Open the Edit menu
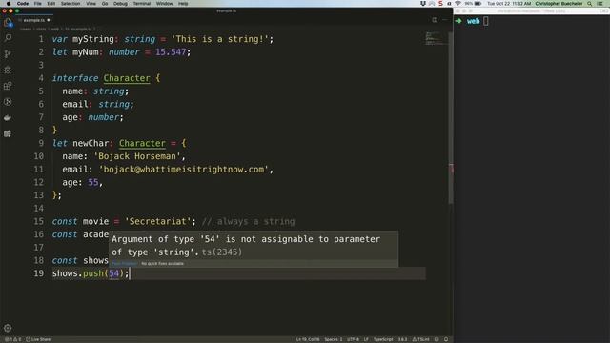610x343 pixels. (x=51, y=4)
